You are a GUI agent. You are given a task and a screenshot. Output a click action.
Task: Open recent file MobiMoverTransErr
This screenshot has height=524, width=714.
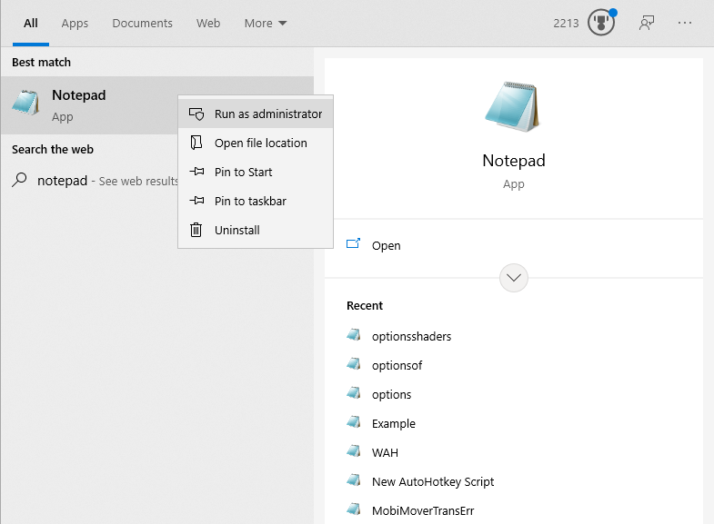pos(423,510)
